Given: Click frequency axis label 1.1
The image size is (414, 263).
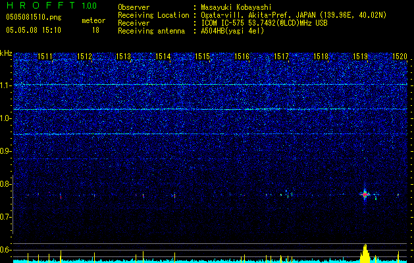Looking at the screenshot, I should click(x=5, y=85).
